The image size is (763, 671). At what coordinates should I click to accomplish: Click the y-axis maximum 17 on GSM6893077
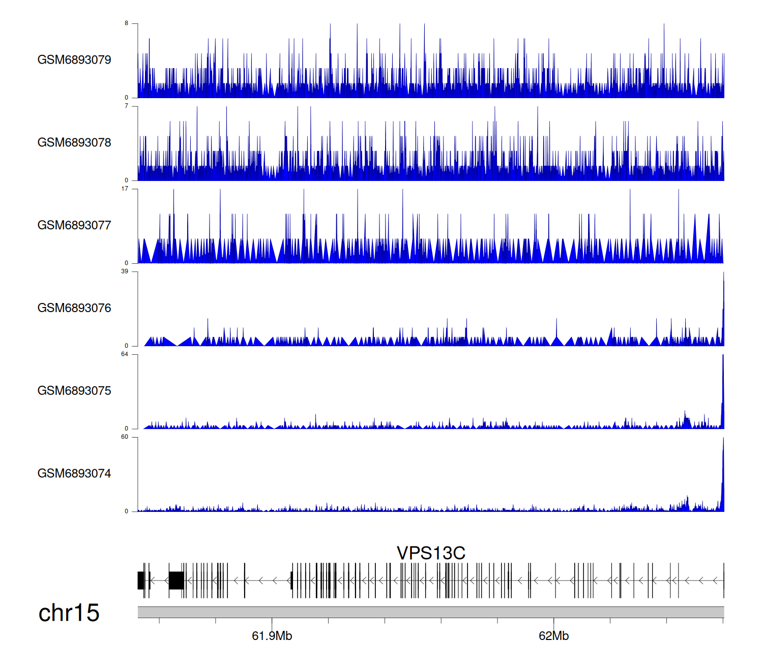125,189
